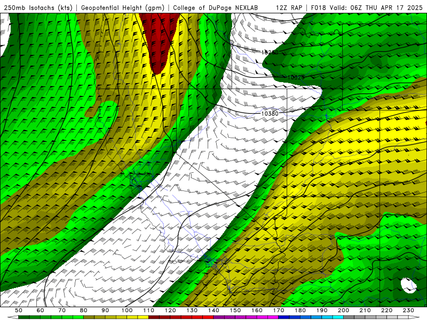Screen dimensions: 427x320
Task: Click the 50 label on color scale
Action: pos(19,310)
